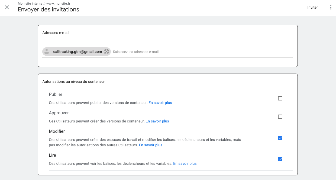Open En savoir plus link under Approuver

pyautogui.click(x=157, y=121)
